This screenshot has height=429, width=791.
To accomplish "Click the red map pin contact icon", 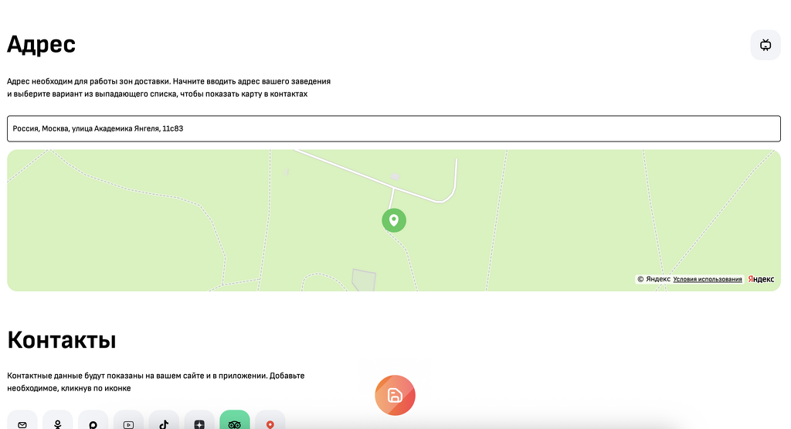I will [x=270, y=424].
